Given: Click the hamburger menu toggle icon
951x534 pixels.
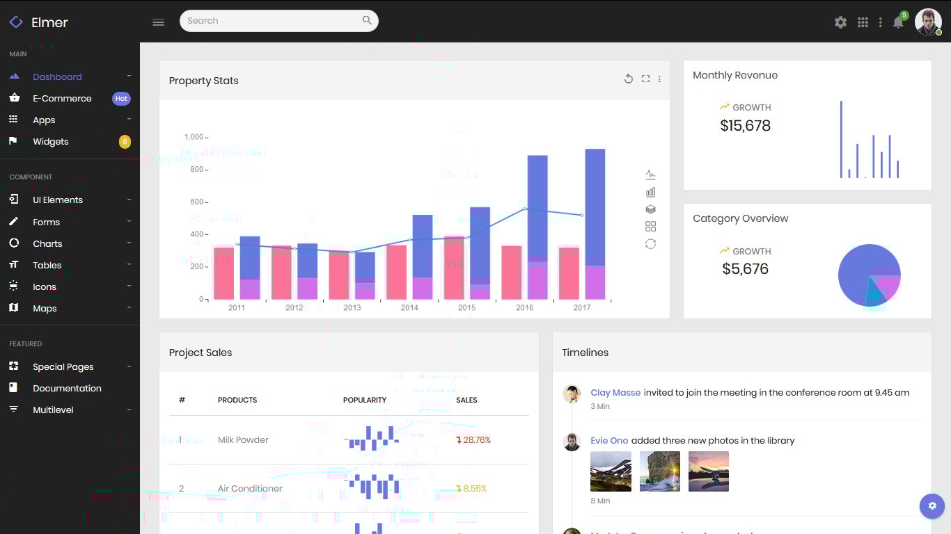Looking at the screenshot, I should (158, 22).
